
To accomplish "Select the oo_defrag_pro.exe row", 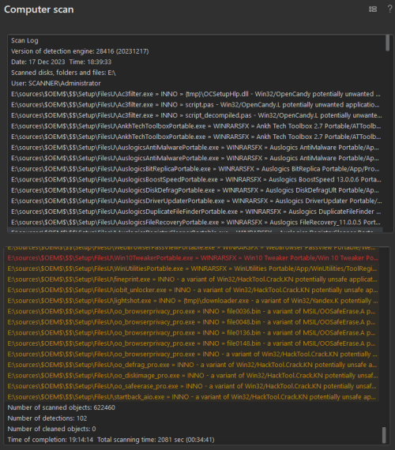I will coord(192,365).
